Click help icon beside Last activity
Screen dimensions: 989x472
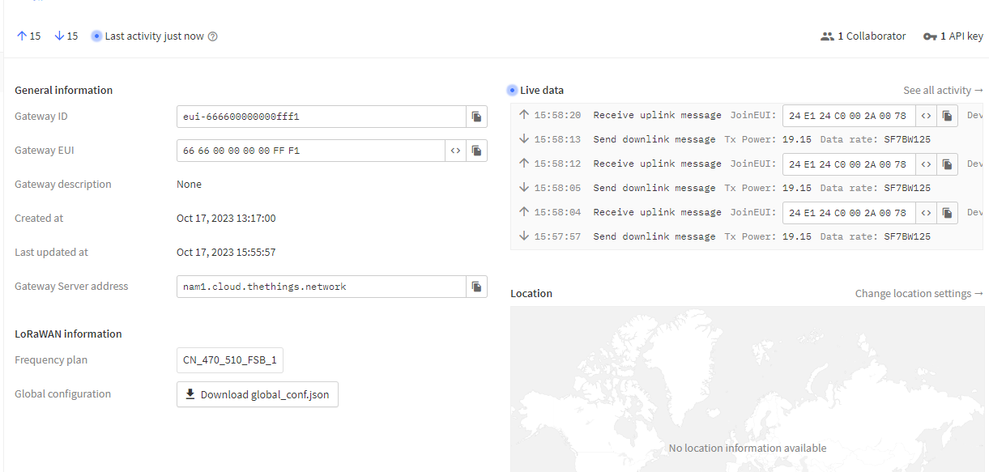pyautogui.click(x=213, y=36)
